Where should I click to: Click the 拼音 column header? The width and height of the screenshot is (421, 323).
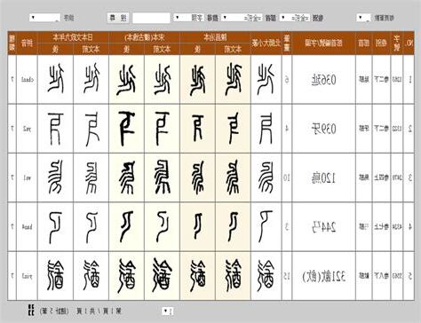coord(27,43)
